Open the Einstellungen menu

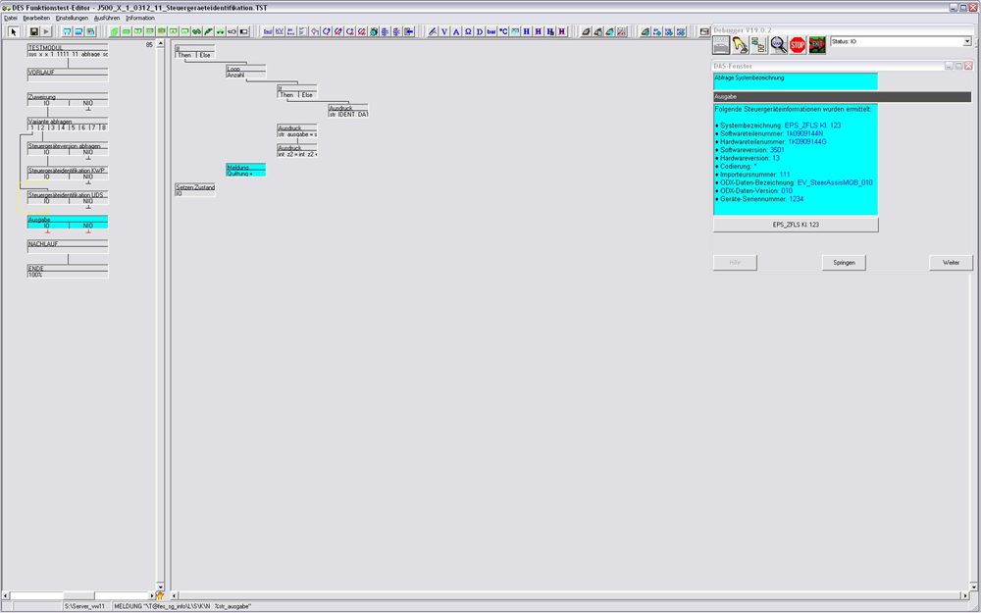tap(72, 18)
